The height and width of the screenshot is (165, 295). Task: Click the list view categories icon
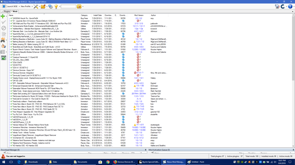click(x=3, y=52)
